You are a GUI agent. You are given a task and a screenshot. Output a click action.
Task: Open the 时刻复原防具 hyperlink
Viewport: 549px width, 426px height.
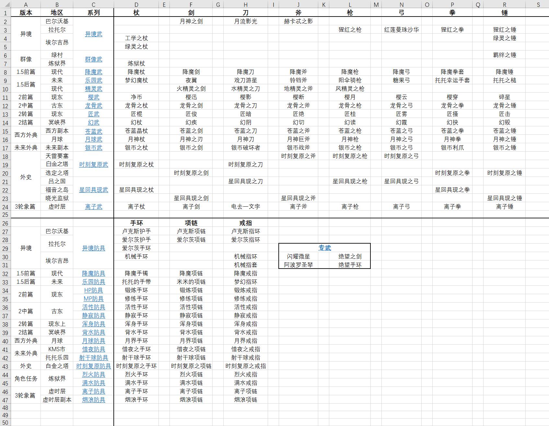click(x=93, y=366)
